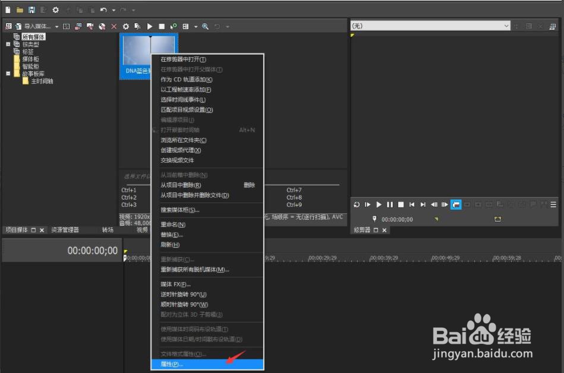The width and height of the screenshot is (564, 373).
Task: Click Go to Start in trimmer transport
Action: [x=411, y=204]
